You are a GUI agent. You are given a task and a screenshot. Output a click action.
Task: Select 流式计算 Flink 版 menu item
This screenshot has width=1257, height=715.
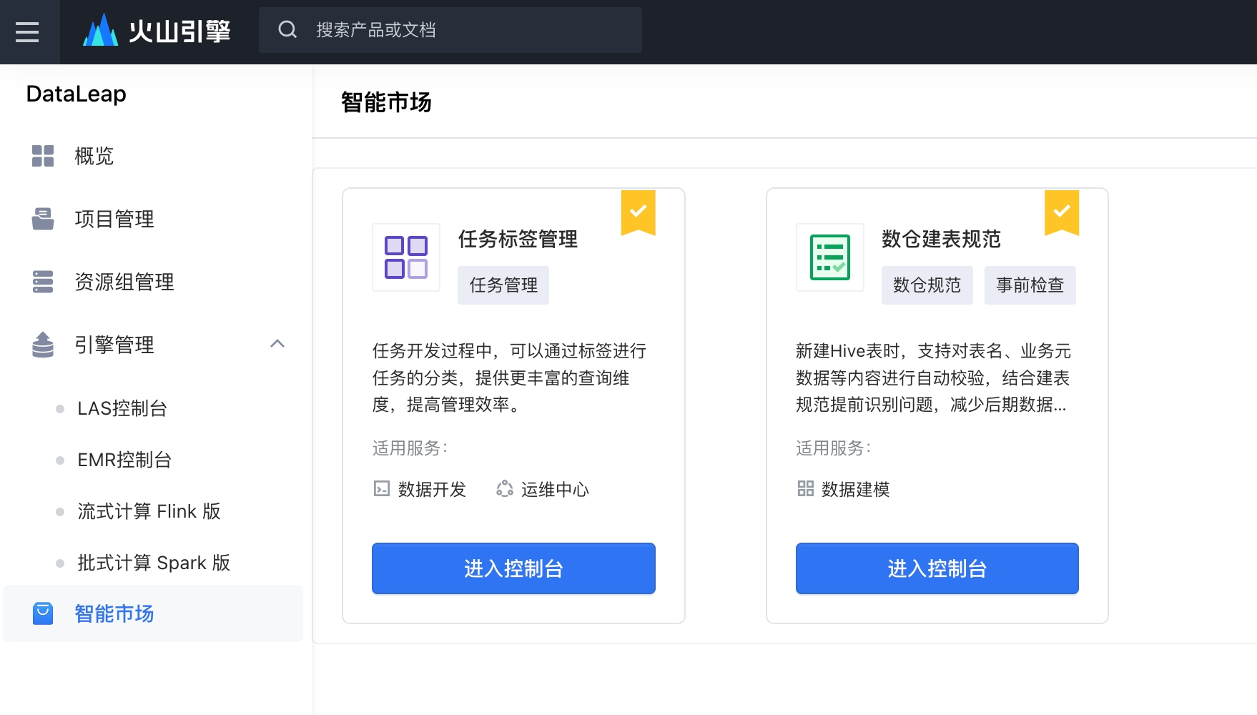[x=148, y=511]
